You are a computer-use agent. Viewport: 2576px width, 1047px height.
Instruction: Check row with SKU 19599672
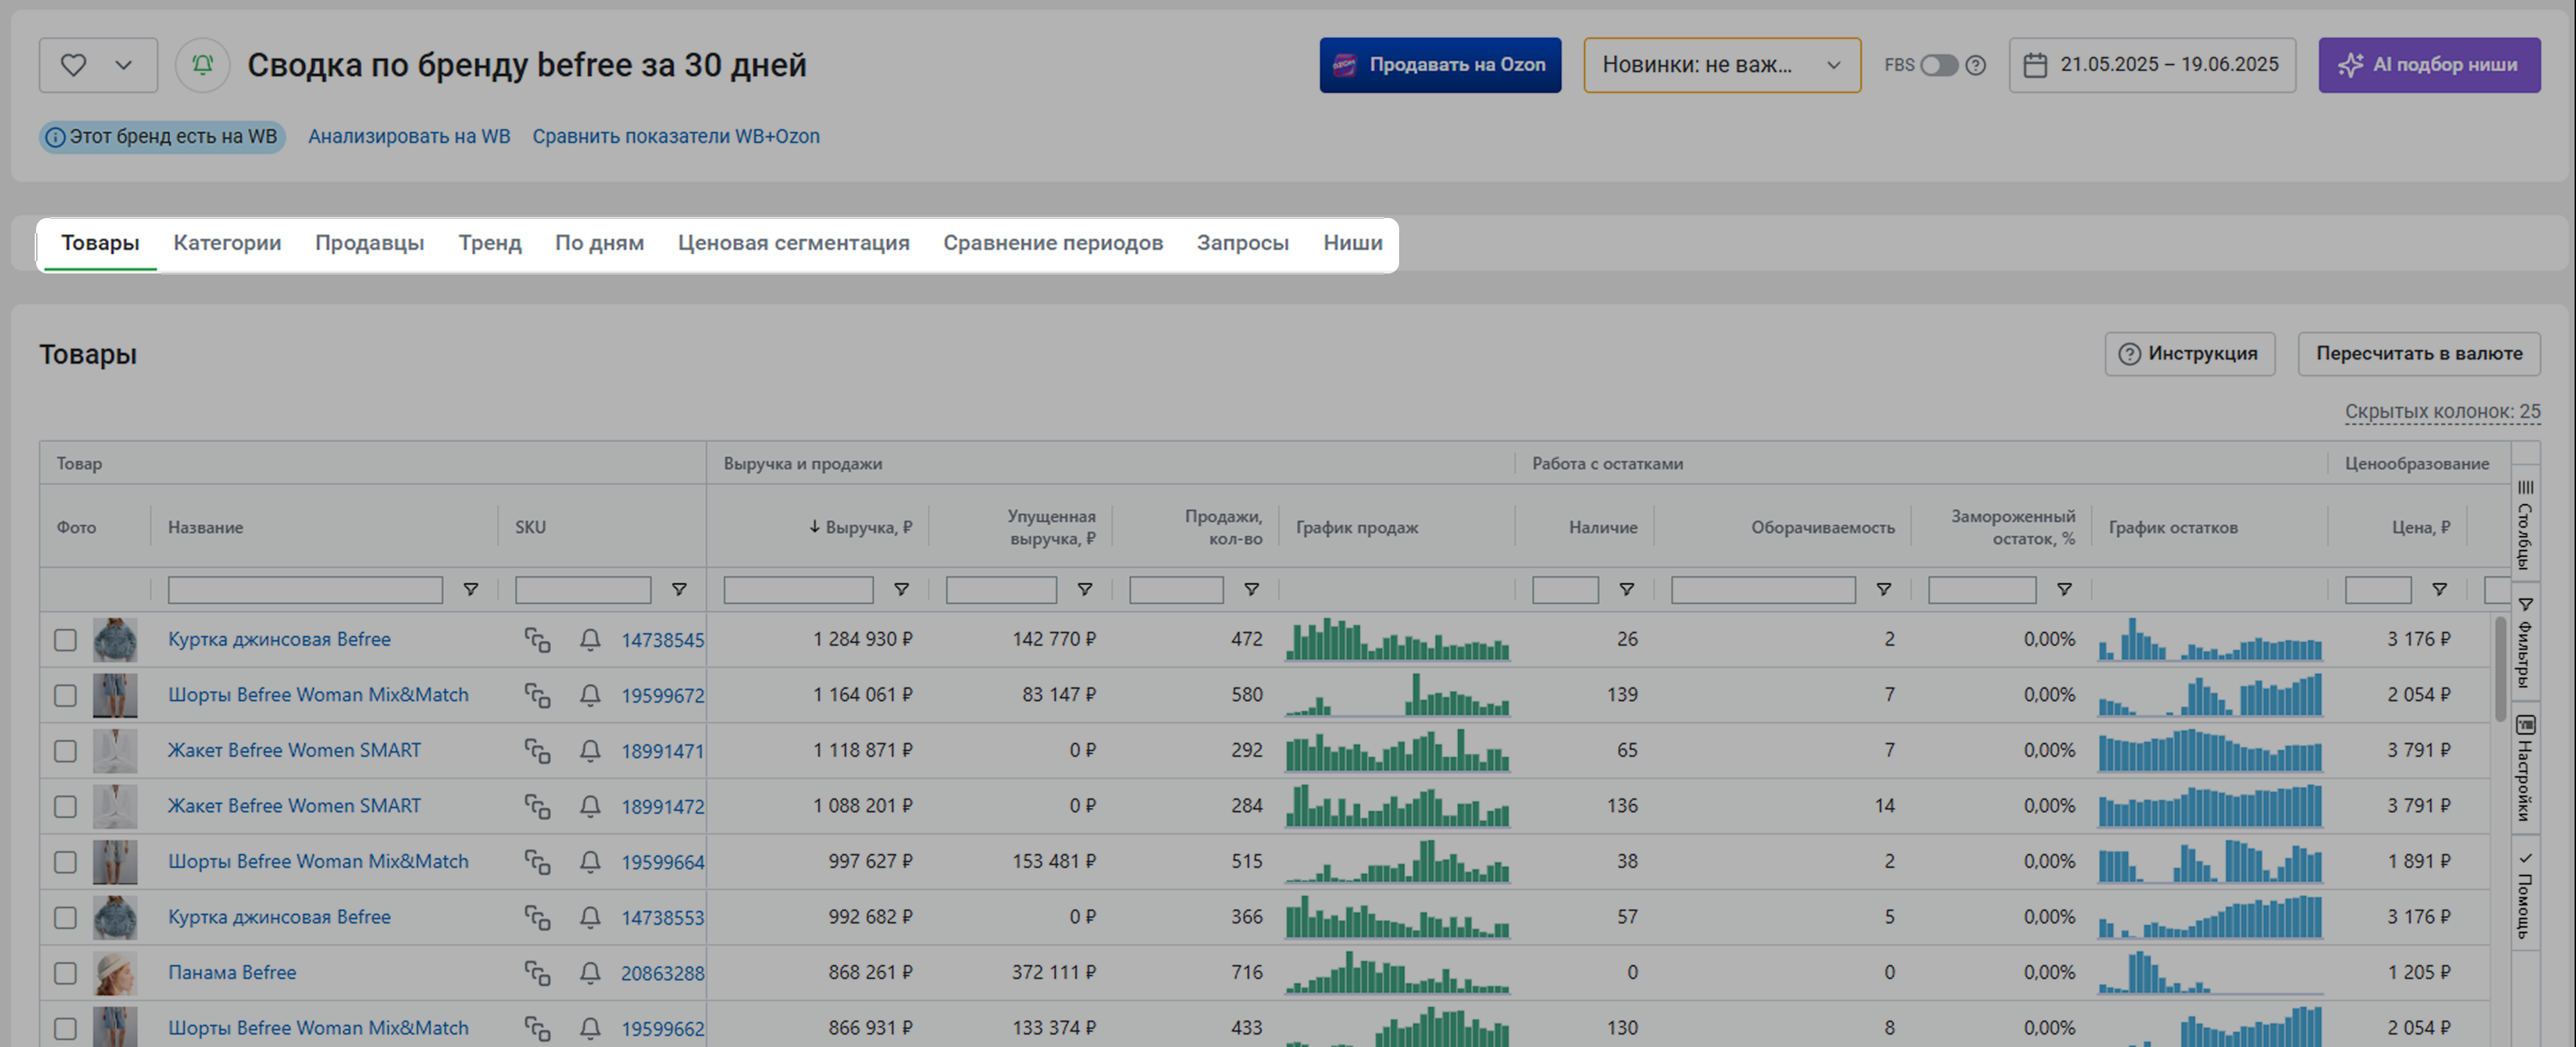tap(65, 695)
